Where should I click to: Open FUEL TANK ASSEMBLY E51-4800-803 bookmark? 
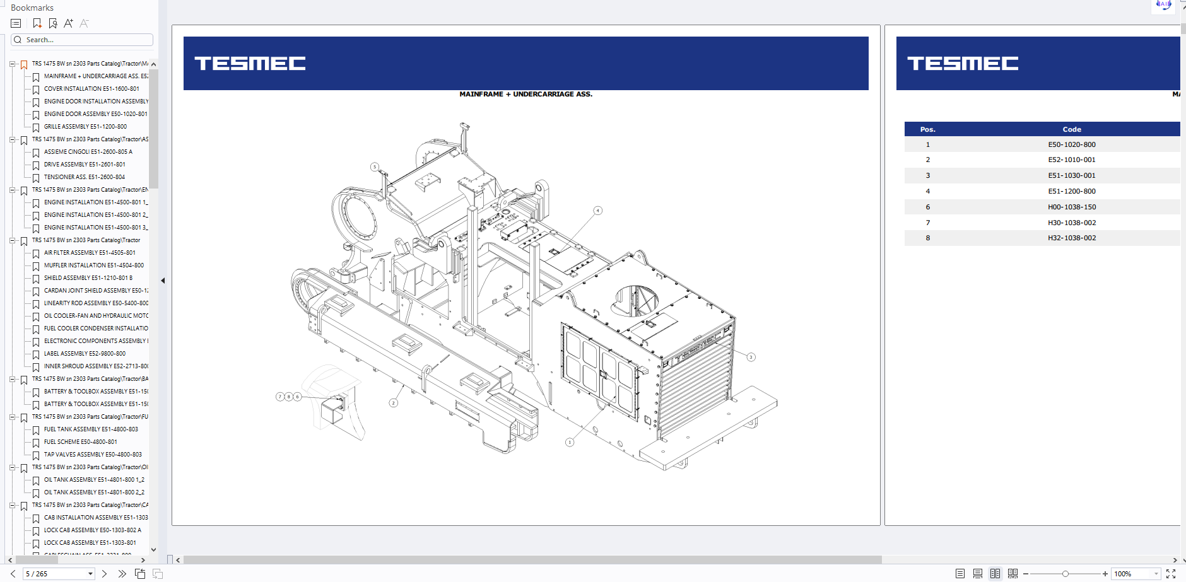[91, 429]
